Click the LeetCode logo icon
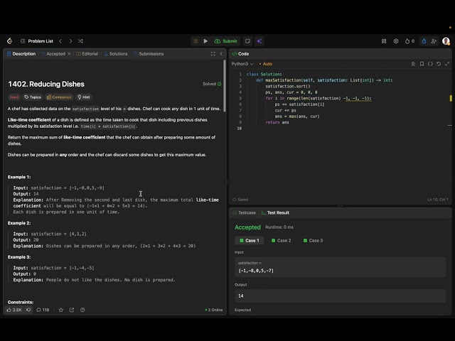Image resolution: width=455 pixels, height=341 pixels. tap(9, 41)
